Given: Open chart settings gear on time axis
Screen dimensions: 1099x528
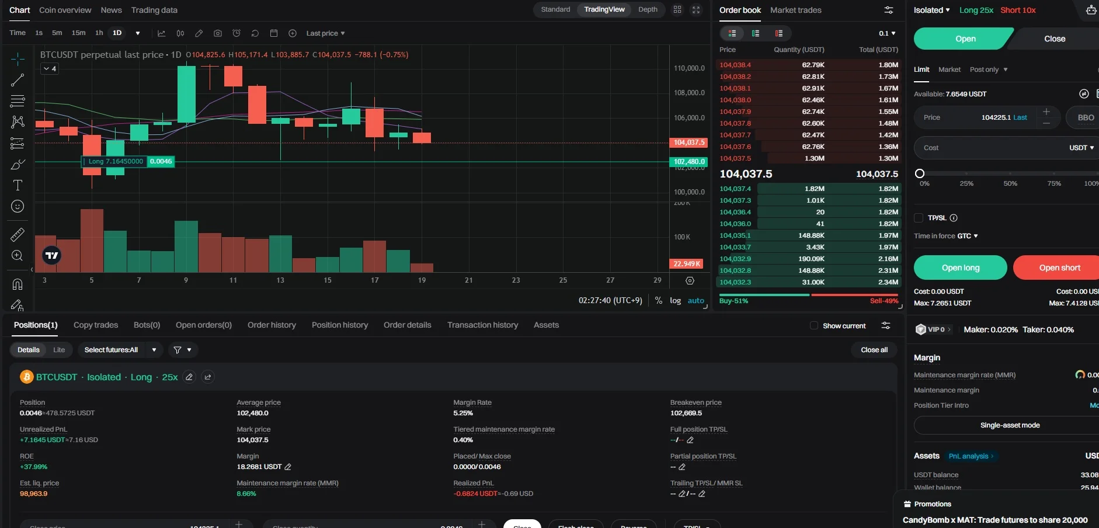Looking at the screenshot, I should pyautogui.click(x=690, y=280).
